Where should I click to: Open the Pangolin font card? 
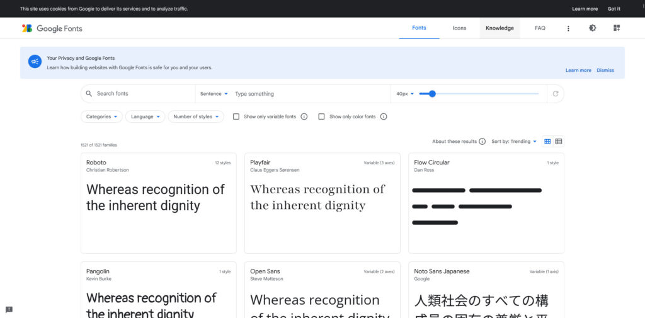coord(158,290)
